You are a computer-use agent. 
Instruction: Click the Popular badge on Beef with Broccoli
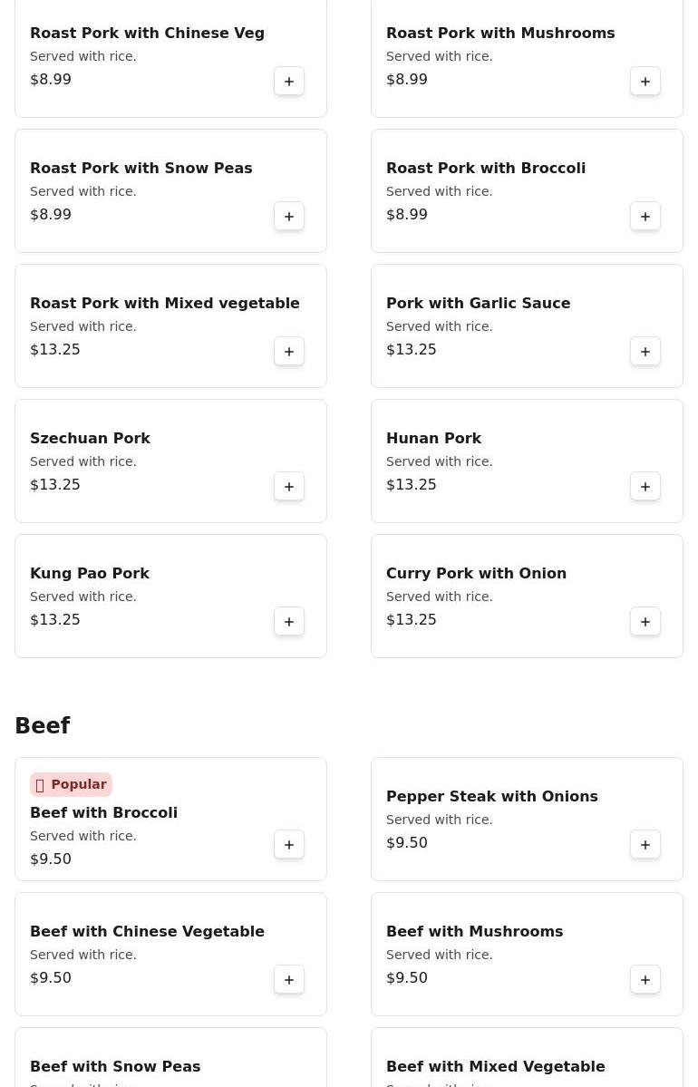click(71, 784)
